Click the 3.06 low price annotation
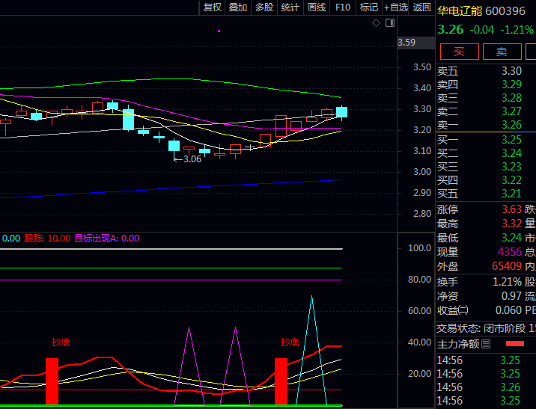This screenshot has width=536, height=409. 188,159
